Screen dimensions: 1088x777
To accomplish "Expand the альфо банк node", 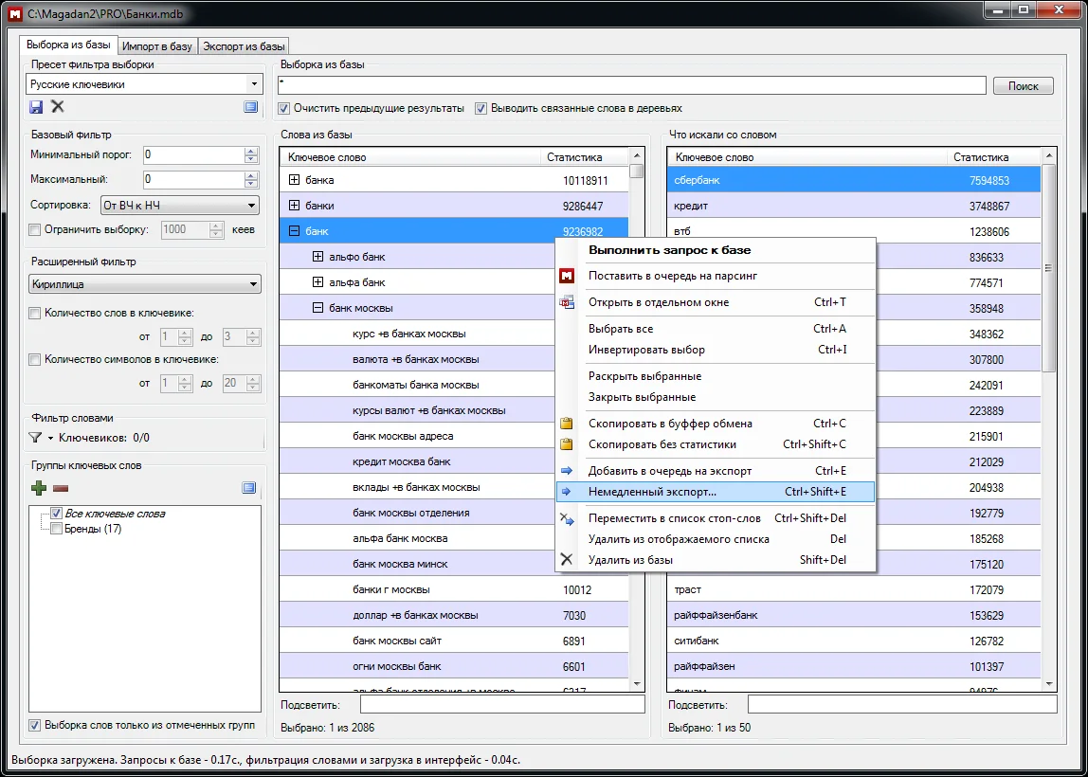I will [x=317, y=257].
